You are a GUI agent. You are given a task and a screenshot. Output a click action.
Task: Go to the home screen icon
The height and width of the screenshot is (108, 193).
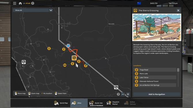(20, 3)
